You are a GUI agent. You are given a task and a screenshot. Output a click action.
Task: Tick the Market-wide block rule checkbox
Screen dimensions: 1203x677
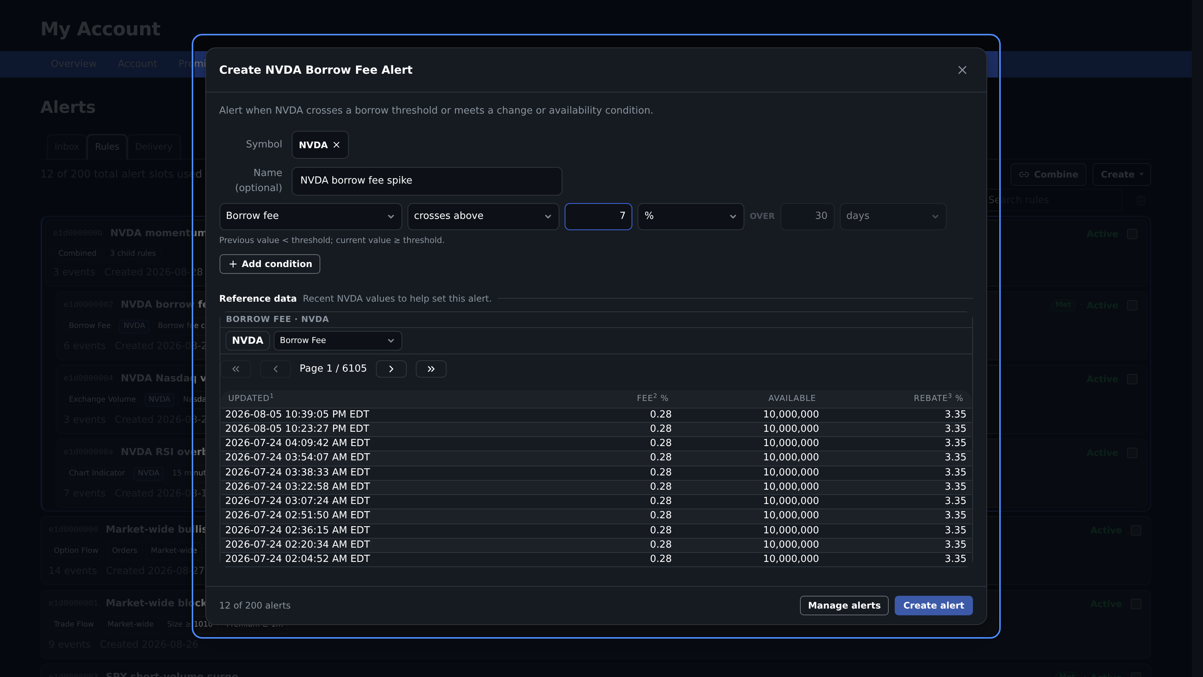[1136, 604]
